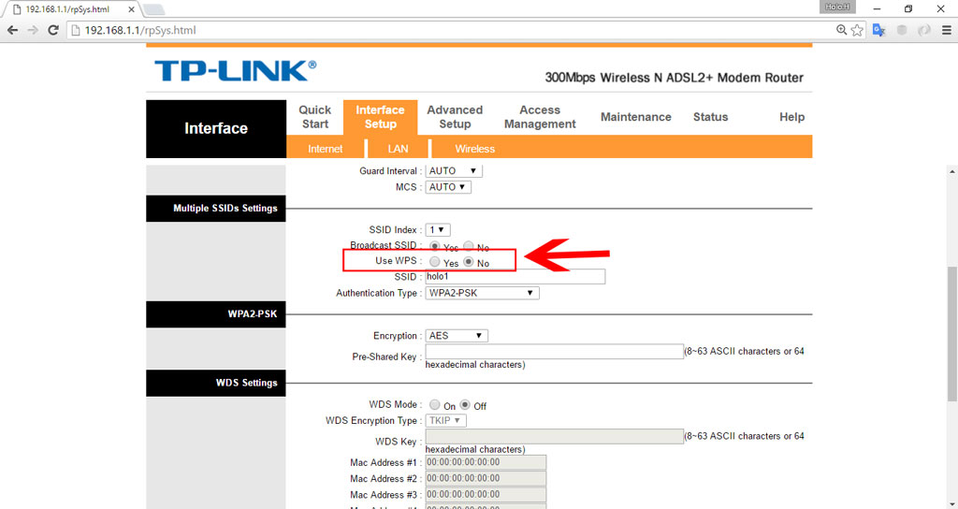
Task: Open the LAN sub-tab
Action: (x=398, y=149)
